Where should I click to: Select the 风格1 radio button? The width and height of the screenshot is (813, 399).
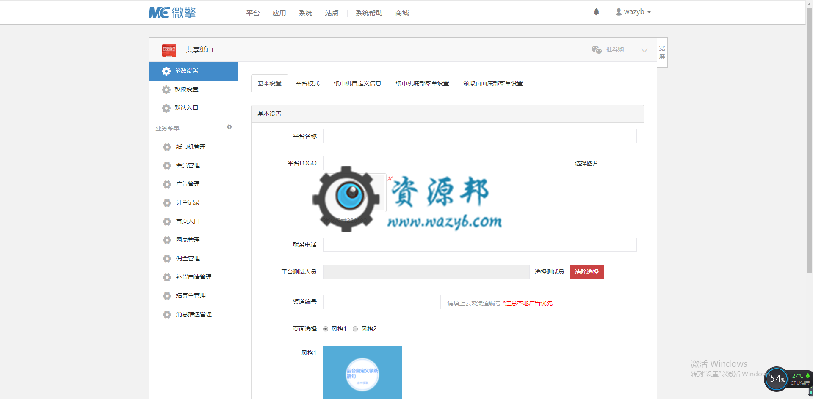326,329
